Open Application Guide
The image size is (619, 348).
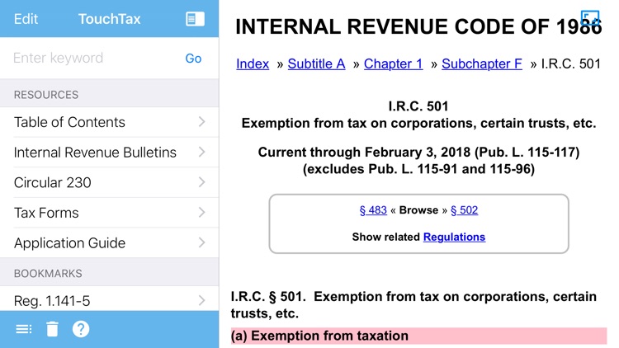tap(109, 242)
